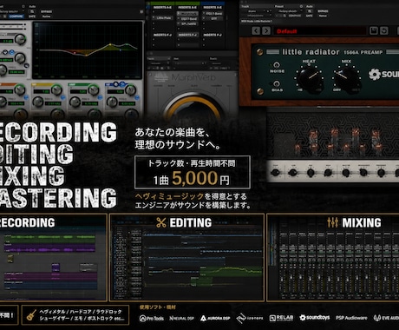Open the Default preset name field dropdown
This screenshot has height=330, width=399.
tap(319, 31)
